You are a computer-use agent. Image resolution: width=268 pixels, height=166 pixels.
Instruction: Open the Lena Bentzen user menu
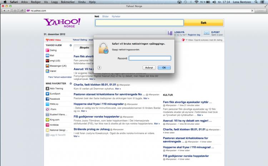pyautogui.click(x=242, y=2)
